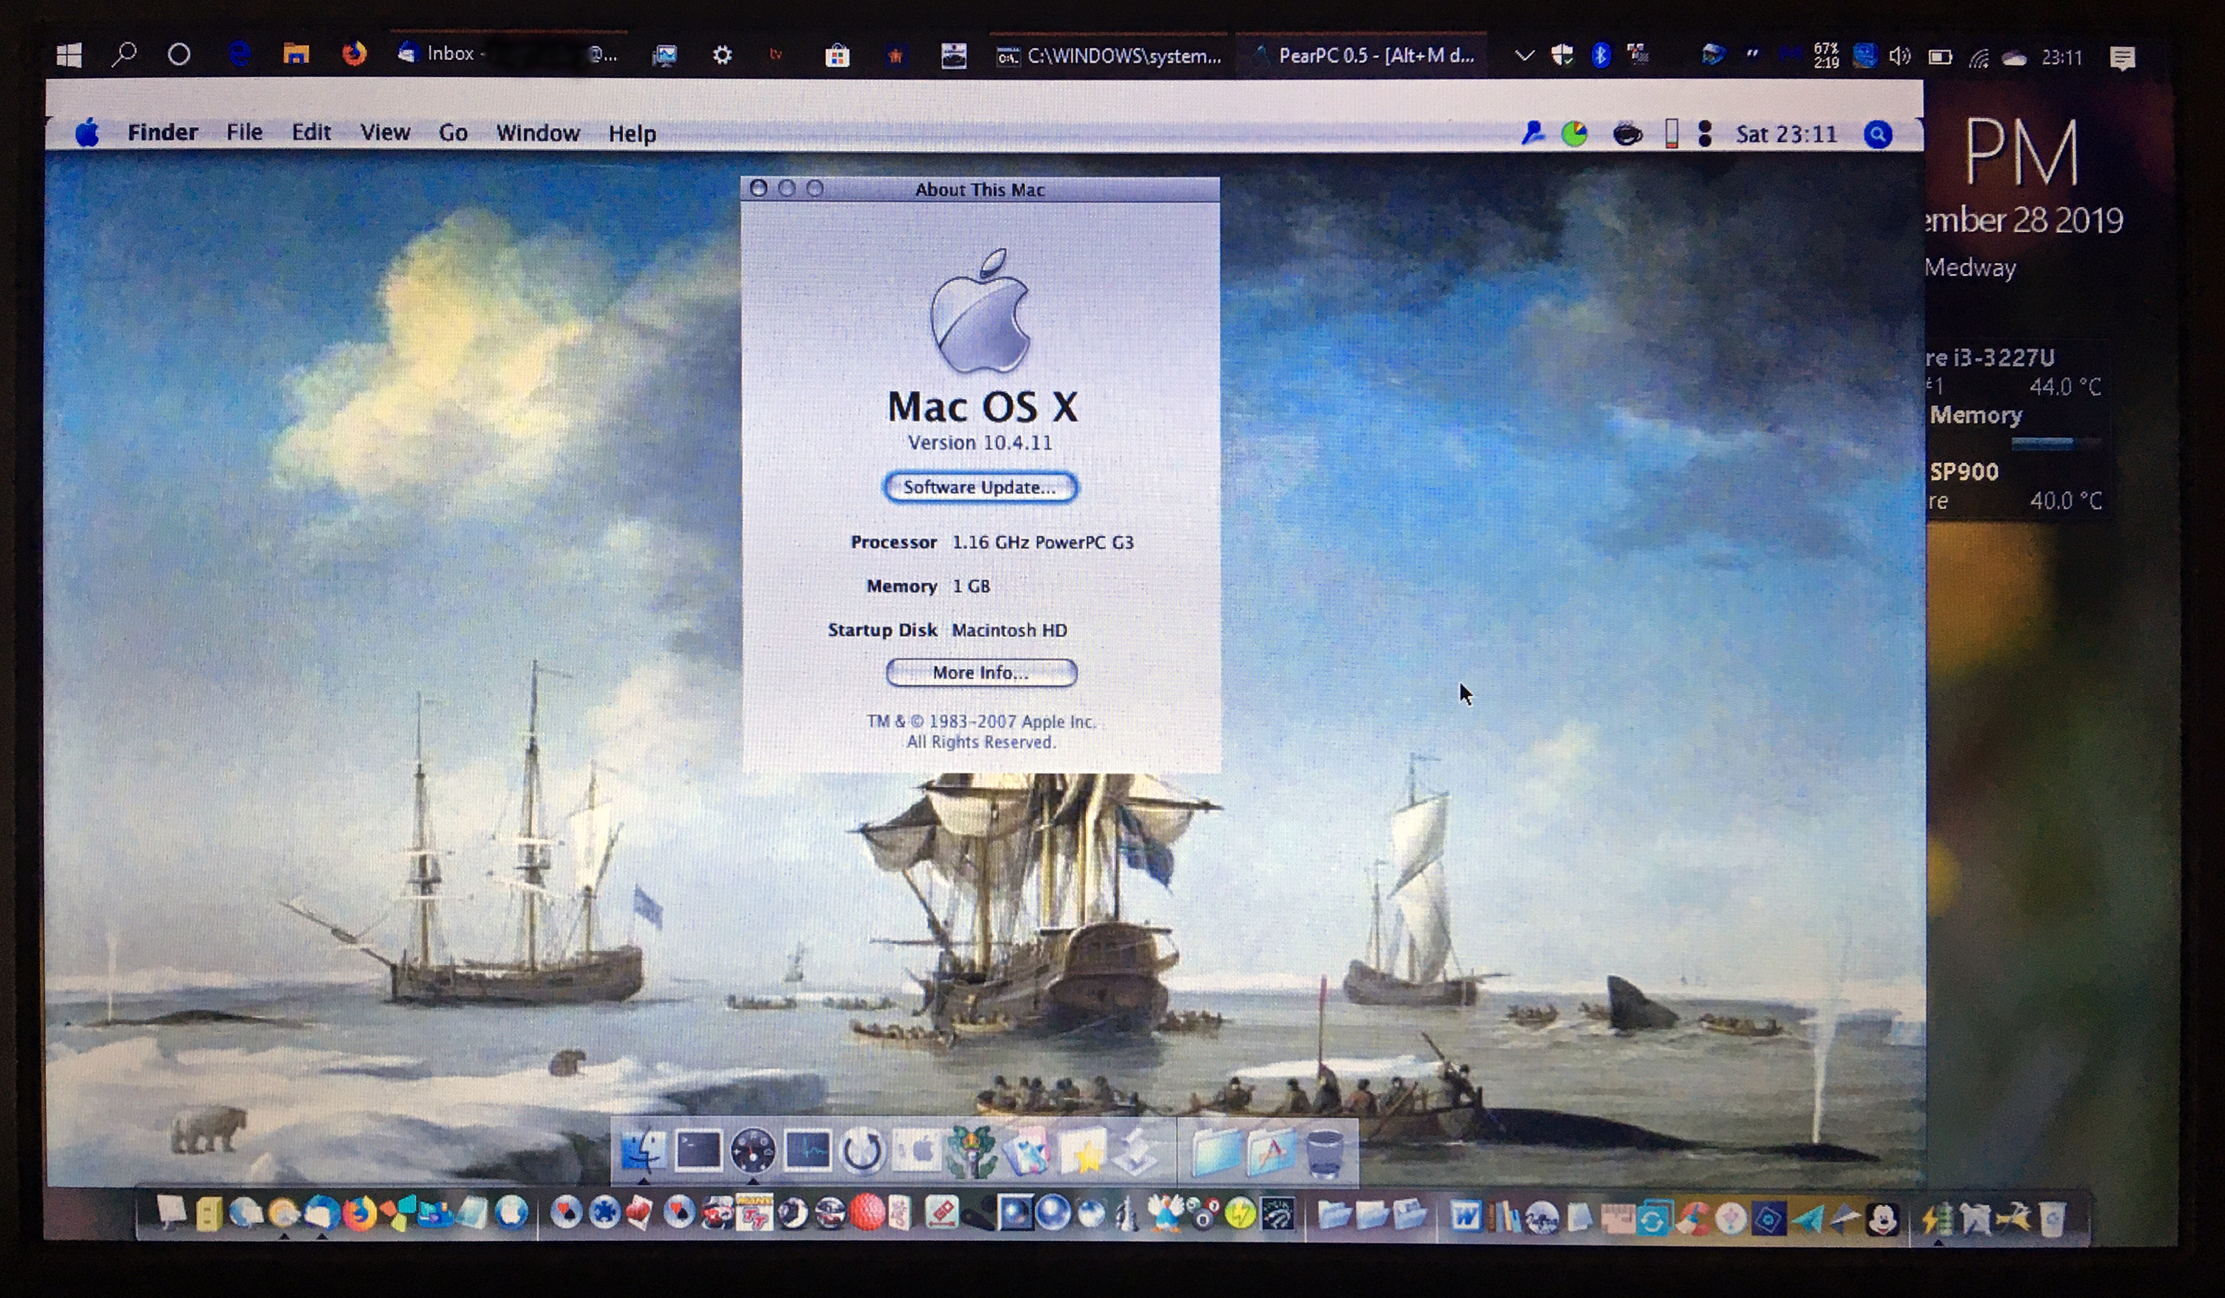The image size is (2225, 1298).
Task: Click the Windows taskbar search icon
Action: tap(125, 55)
